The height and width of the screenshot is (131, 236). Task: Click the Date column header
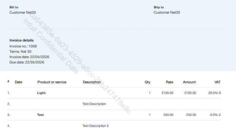18,82
